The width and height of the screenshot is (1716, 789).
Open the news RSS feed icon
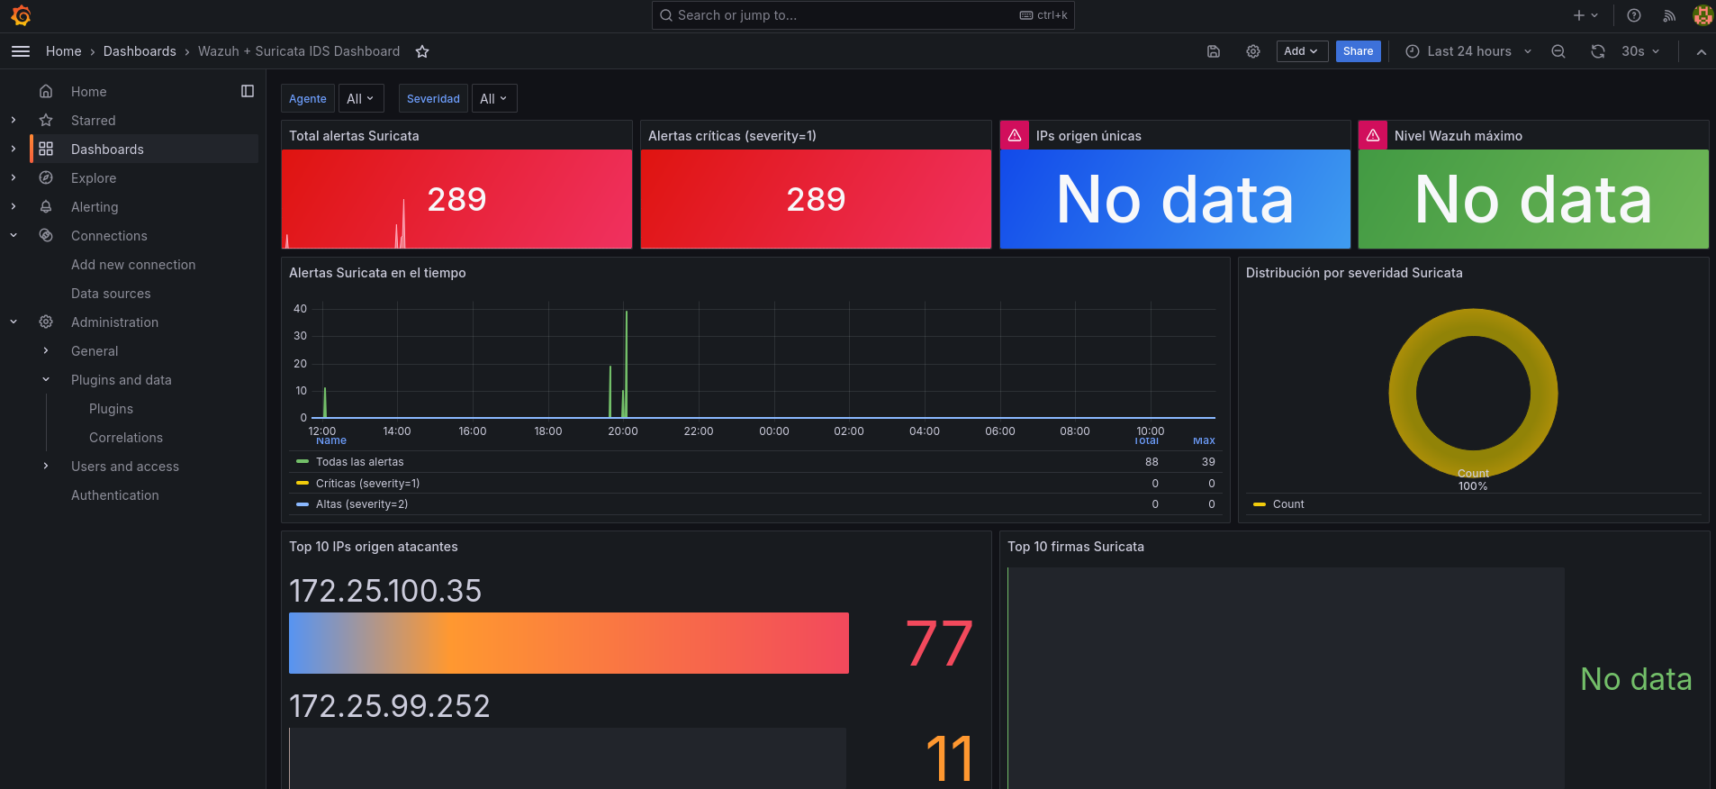pos(1669,15)
